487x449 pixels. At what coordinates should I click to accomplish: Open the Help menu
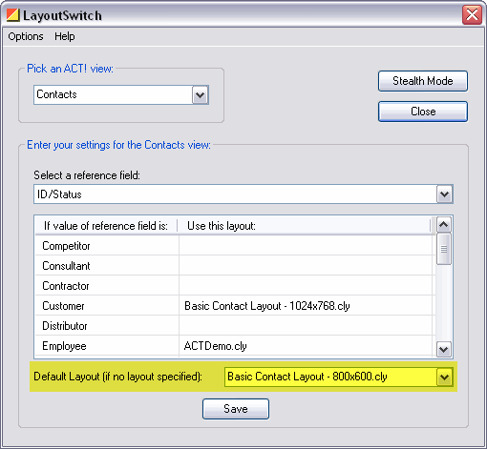coord(65,36)
